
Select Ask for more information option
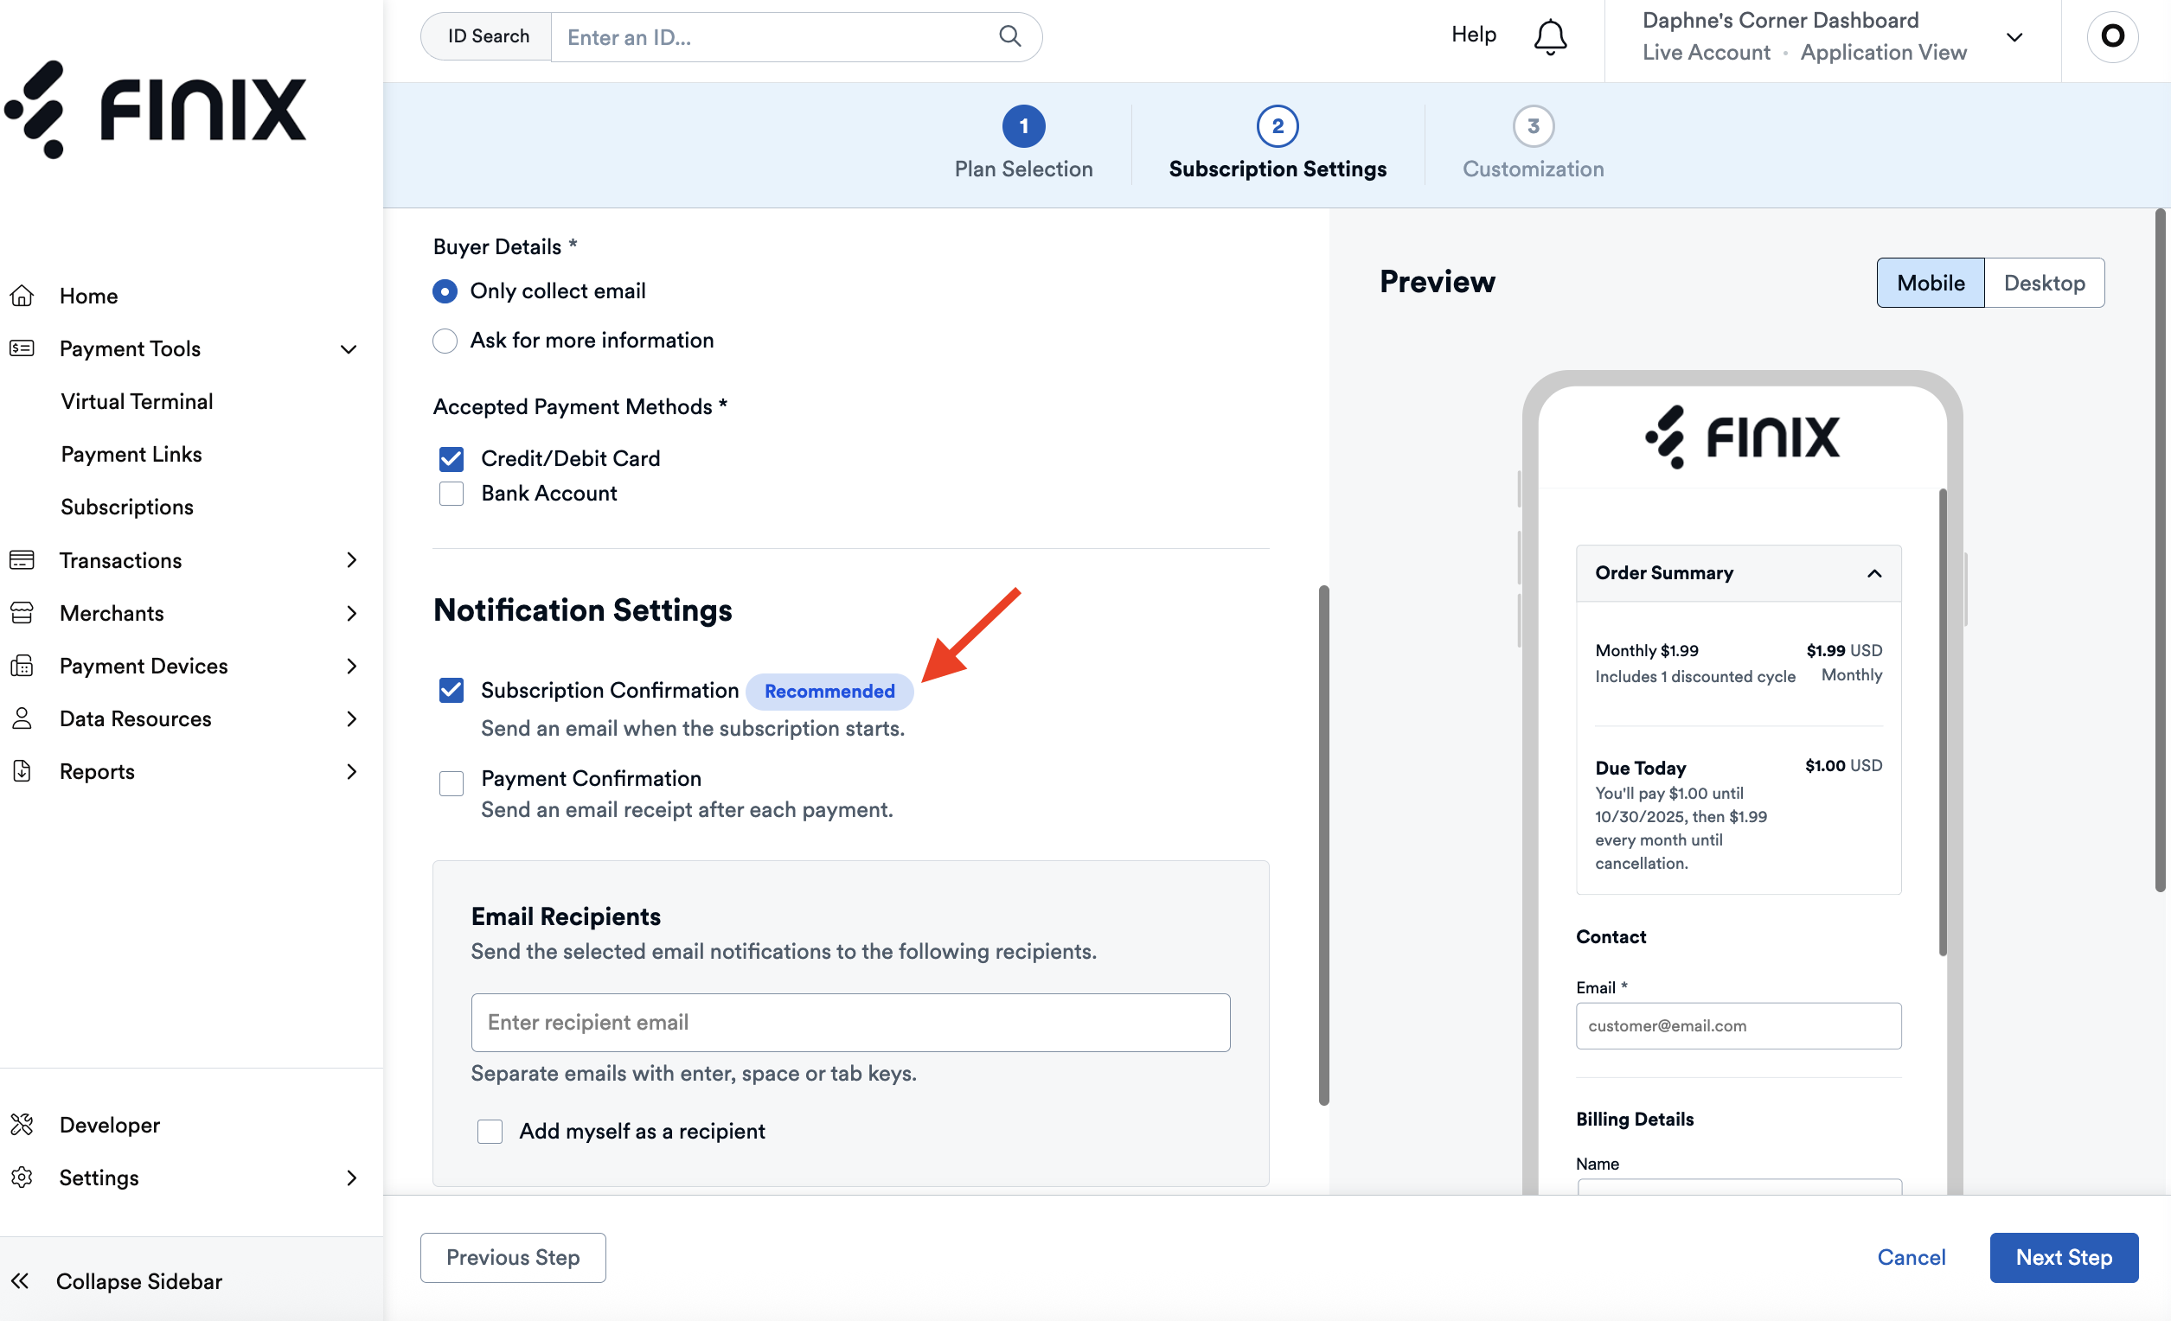[x=445, y=341]
